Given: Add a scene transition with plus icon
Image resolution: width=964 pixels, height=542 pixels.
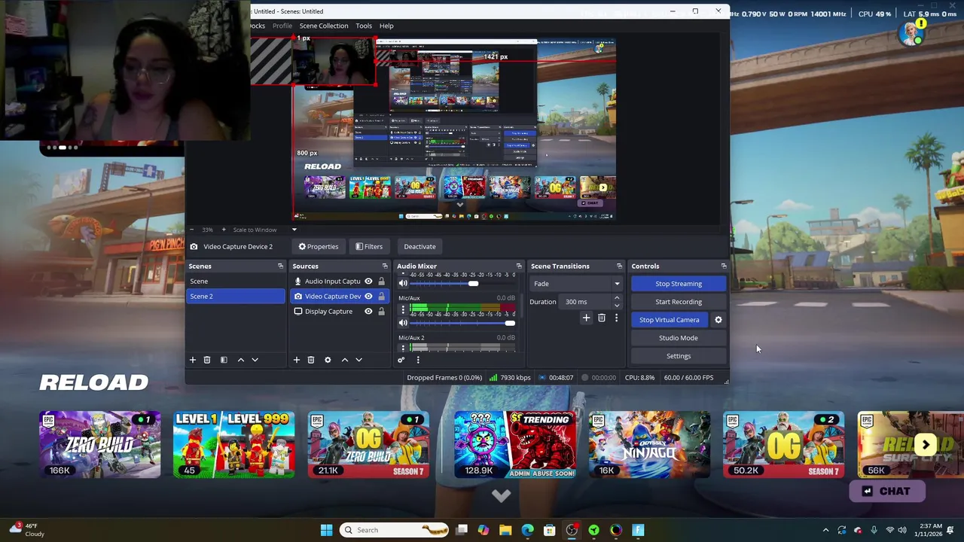Looking at the screenshot, I should [586, 318].
